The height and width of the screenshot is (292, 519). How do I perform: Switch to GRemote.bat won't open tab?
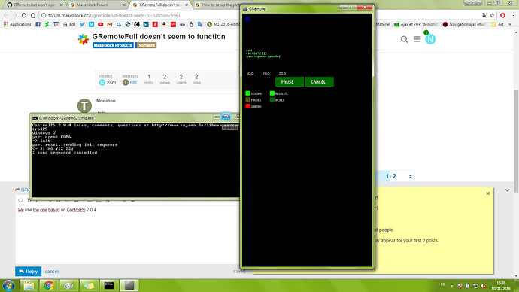(x=34, y=5)
